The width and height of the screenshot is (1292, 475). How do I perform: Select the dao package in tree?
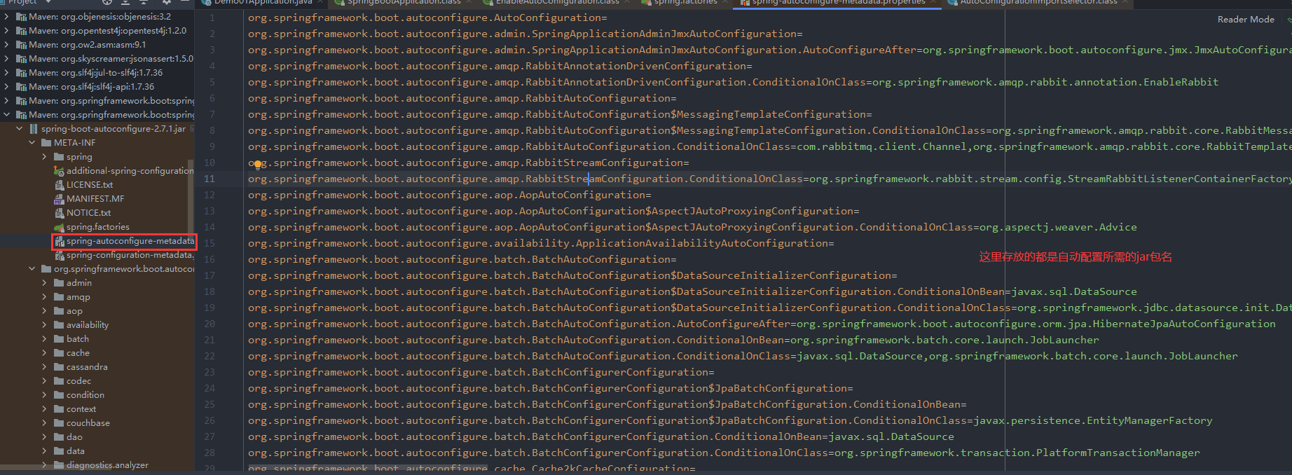pyautogui.click(x=74, y=437)
